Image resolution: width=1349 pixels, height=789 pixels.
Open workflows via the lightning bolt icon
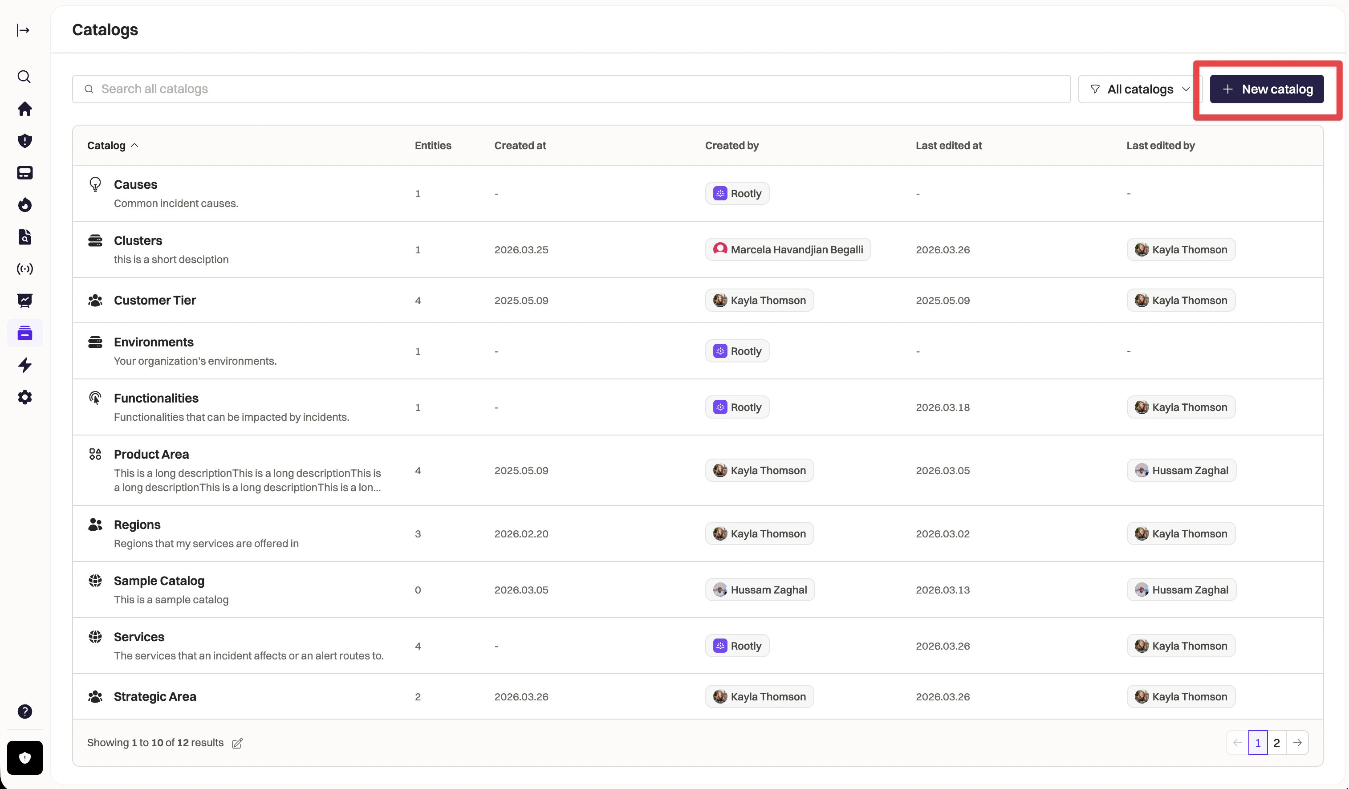tap(24, 365)
